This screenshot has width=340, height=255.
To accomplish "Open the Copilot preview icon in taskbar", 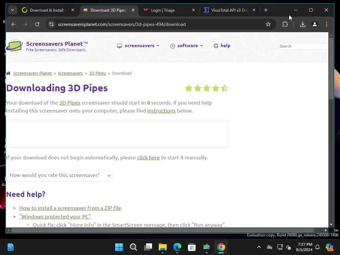I will (x=330, y=247).
